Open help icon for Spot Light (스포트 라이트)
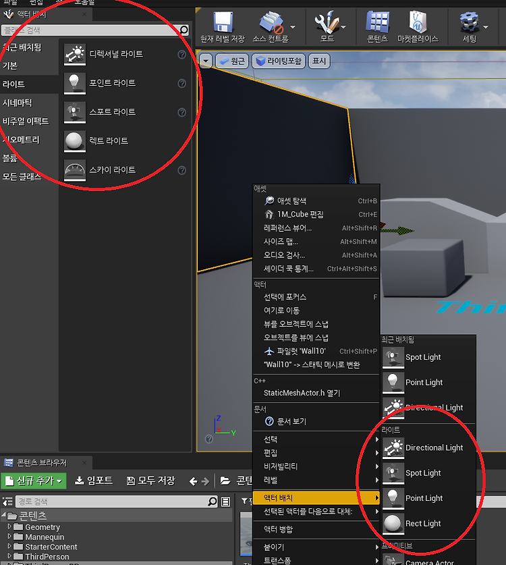506x565 pixels. (182, 113)
